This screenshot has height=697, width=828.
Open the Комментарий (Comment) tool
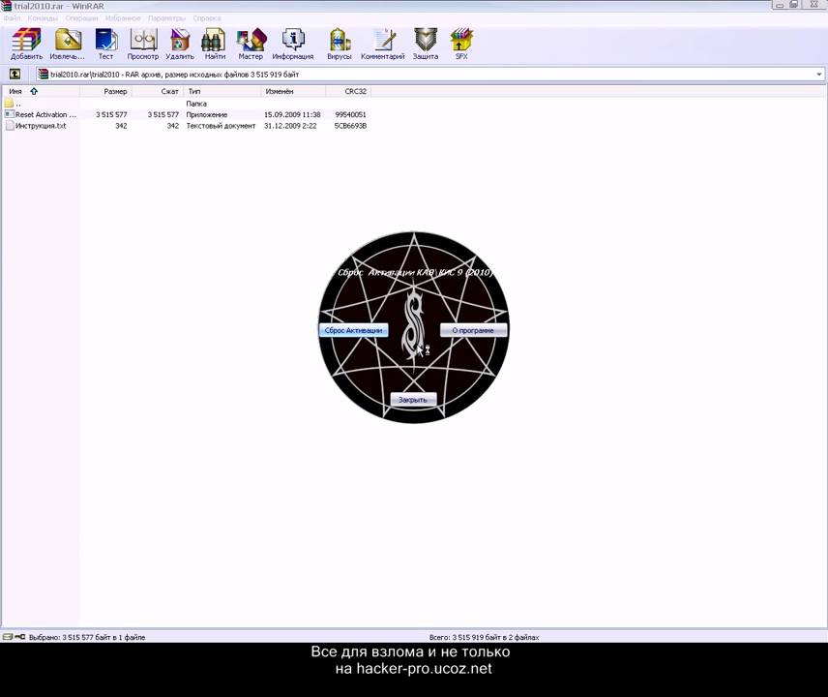[383, 44]
